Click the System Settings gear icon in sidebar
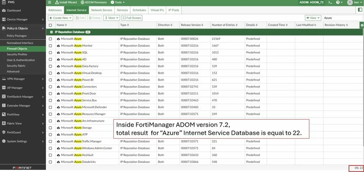Viewport: 364px width, 172px height. coord(4,141)
